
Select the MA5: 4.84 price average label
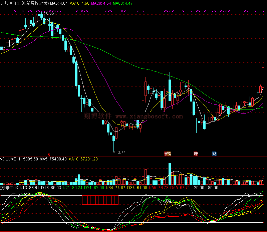(59, 3)
